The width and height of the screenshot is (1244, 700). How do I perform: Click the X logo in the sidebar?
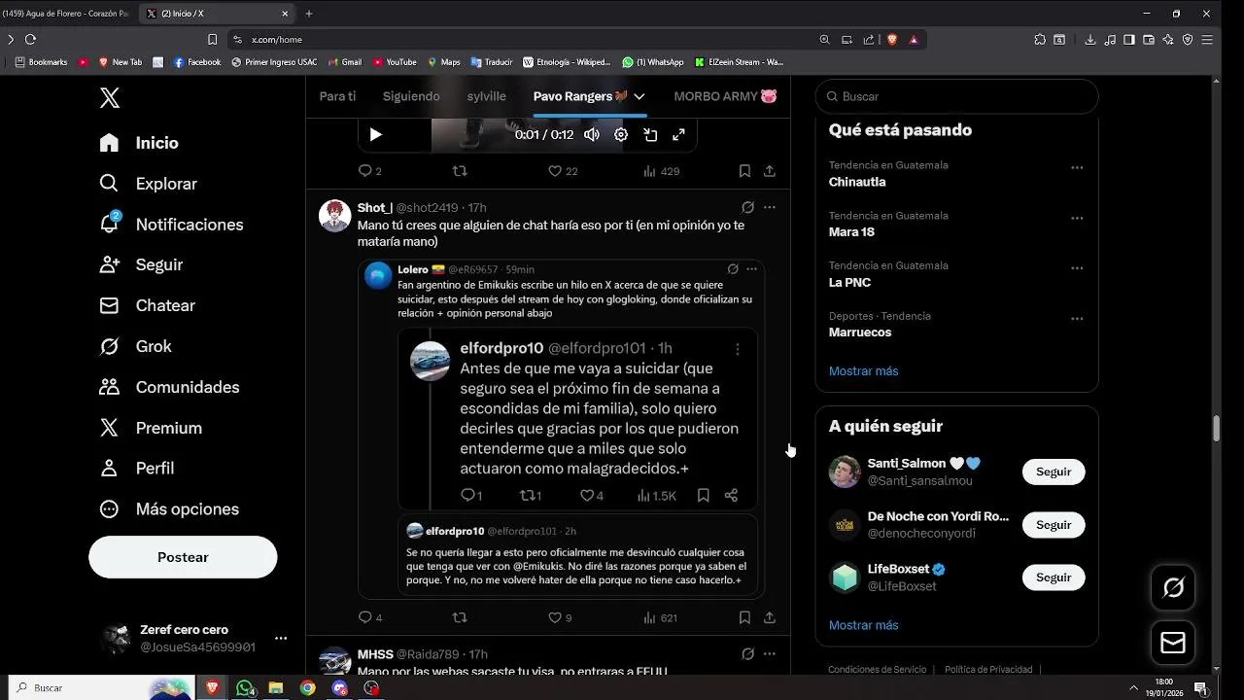click(110, 97)
